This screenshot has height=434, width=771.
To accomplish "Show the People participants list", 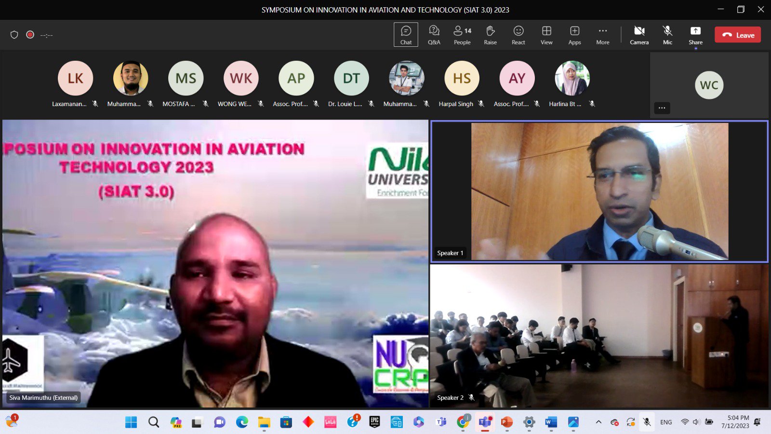I will [462, 35].
